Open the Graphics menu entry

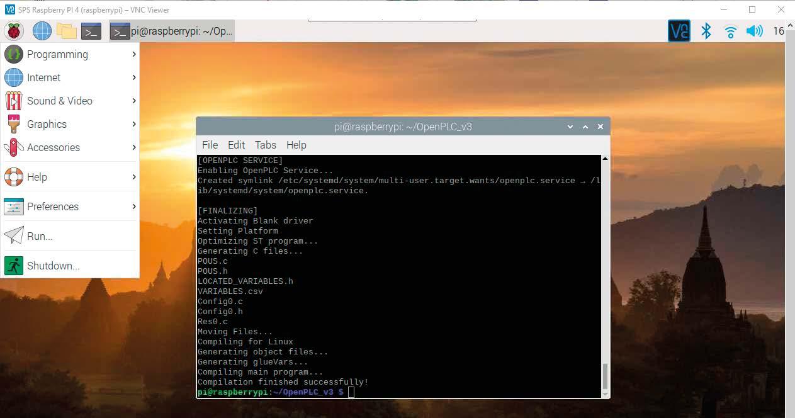coord(70,124)
